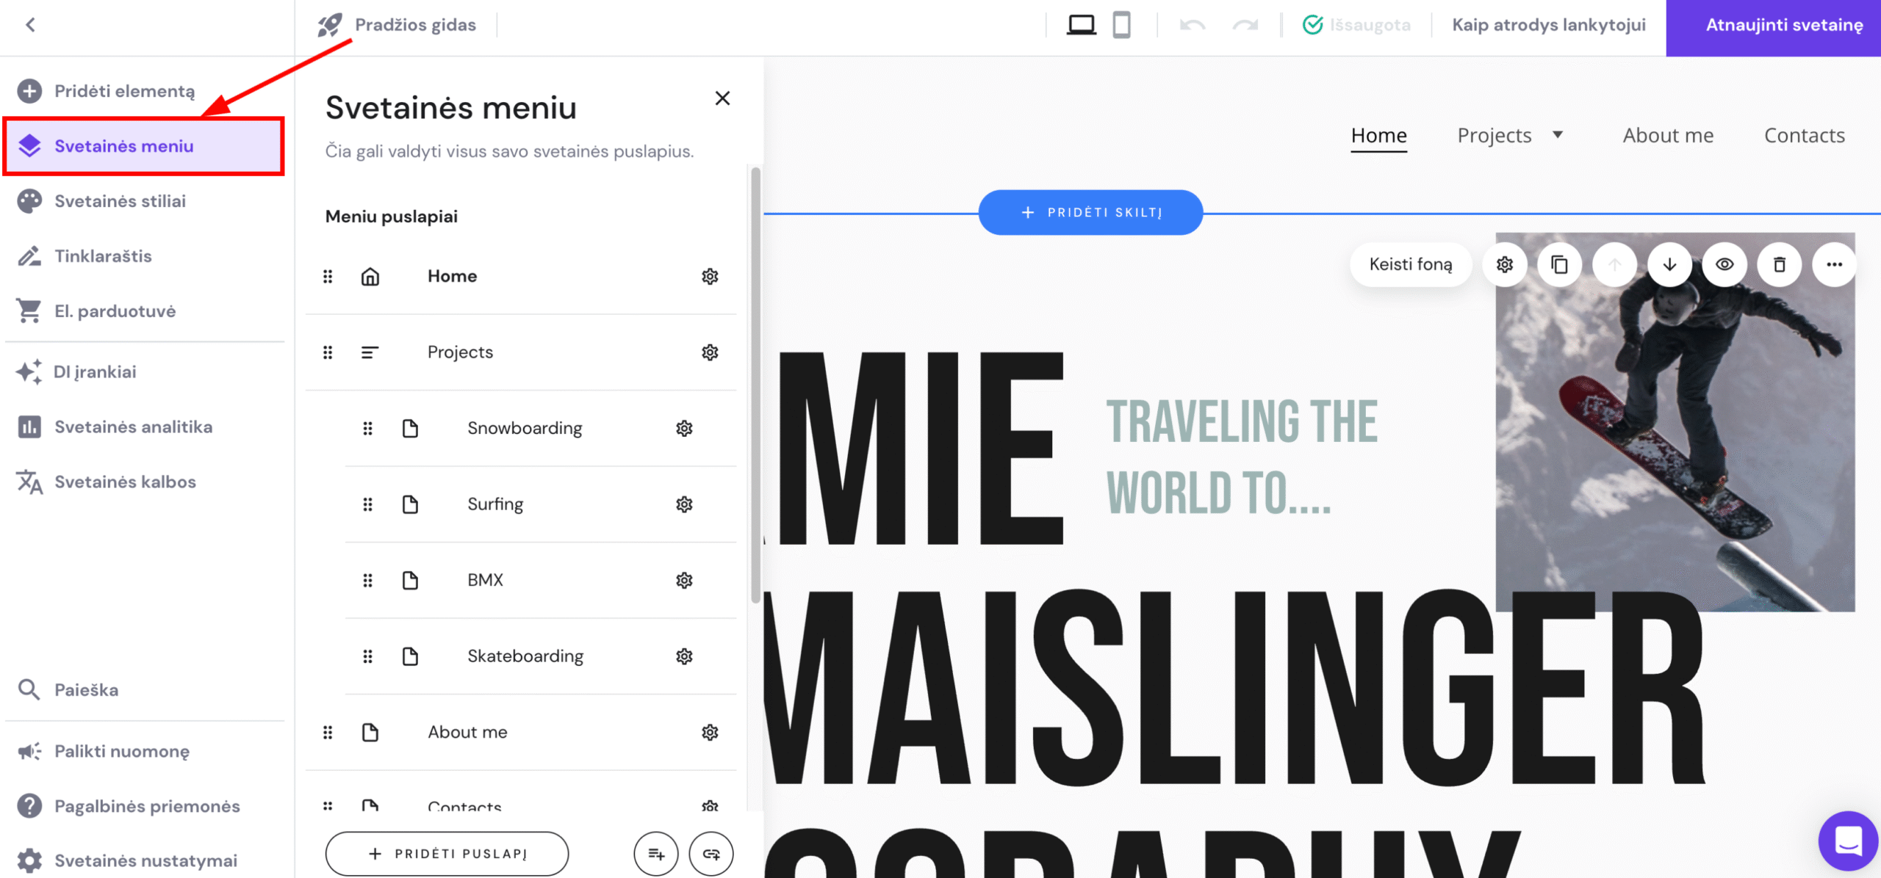The height and width of the screenshot is (878, 1881).
Task: Open section settings gear icon
Action: [x=1504, y=264]
